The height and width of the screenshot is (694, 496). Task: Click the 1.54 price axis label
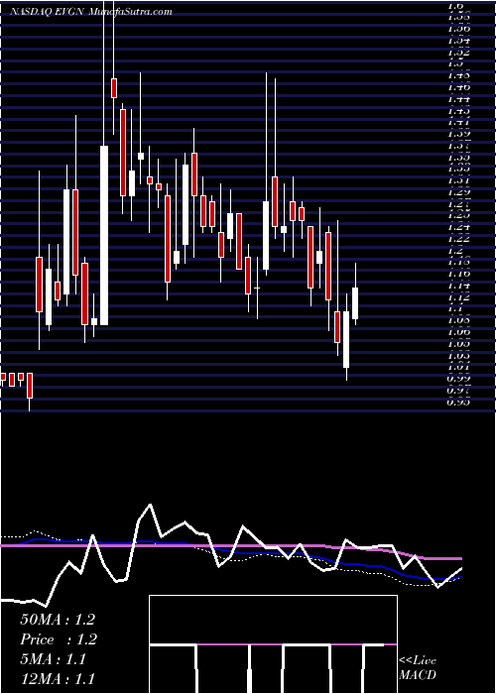coord(458,40)
